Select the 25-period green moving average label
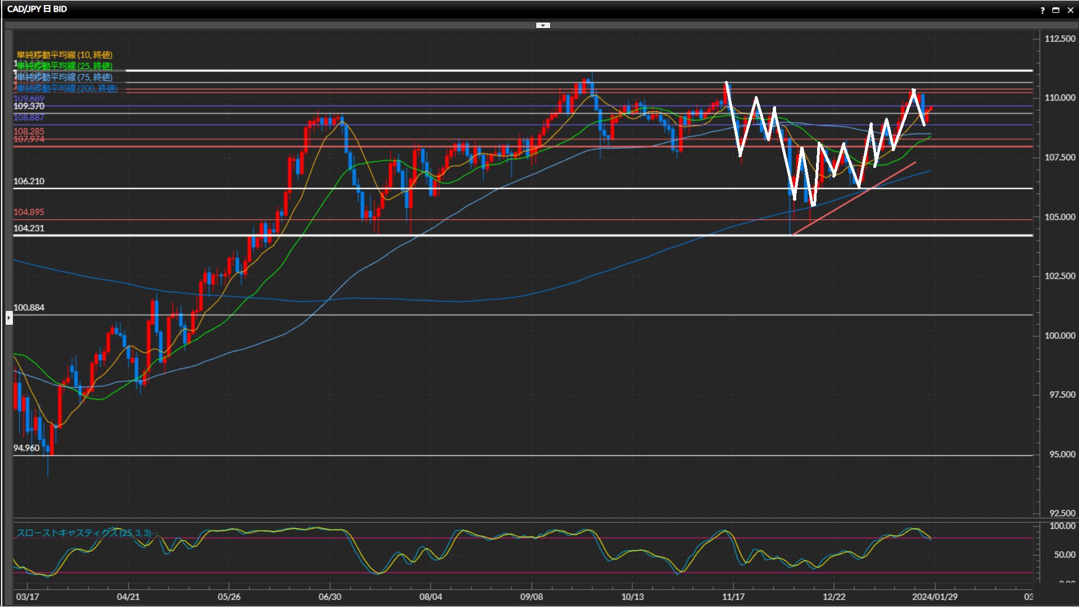Screen dimensions: 1079x607 coord(65,66)
